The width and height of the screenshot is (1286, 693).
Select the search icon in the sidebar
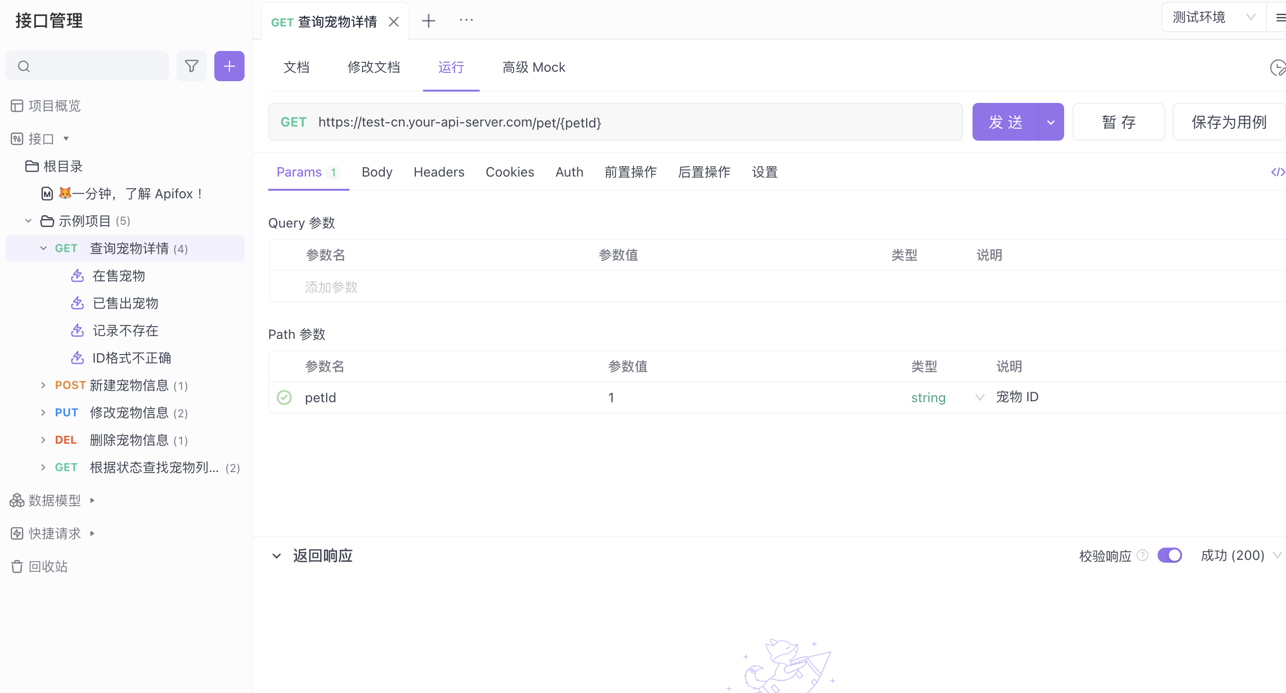(x=24, y=66)
